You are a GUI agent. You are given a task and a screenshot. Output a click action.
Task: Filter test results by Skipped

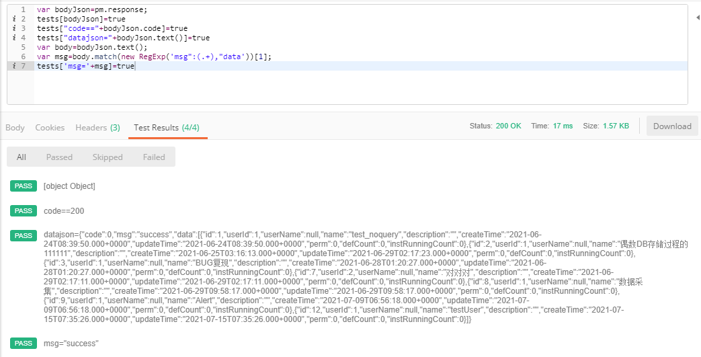(108, 157)
